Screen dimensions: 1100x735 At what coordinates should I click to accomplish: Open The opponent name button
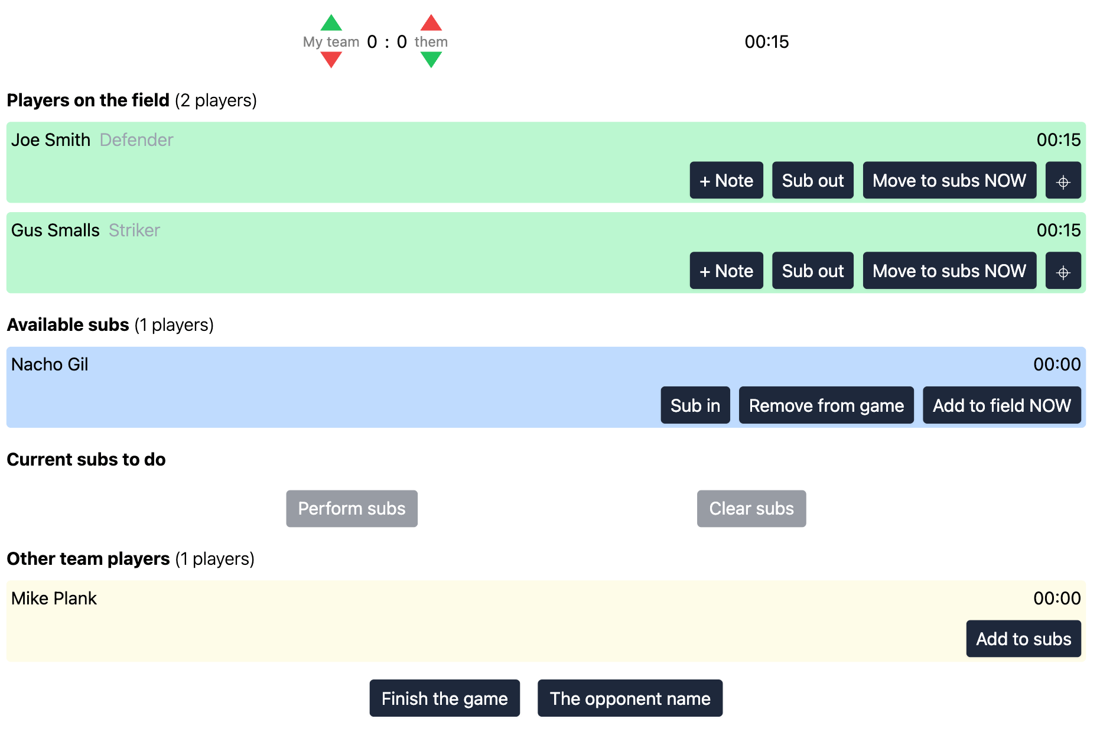(x=630, y=698)
